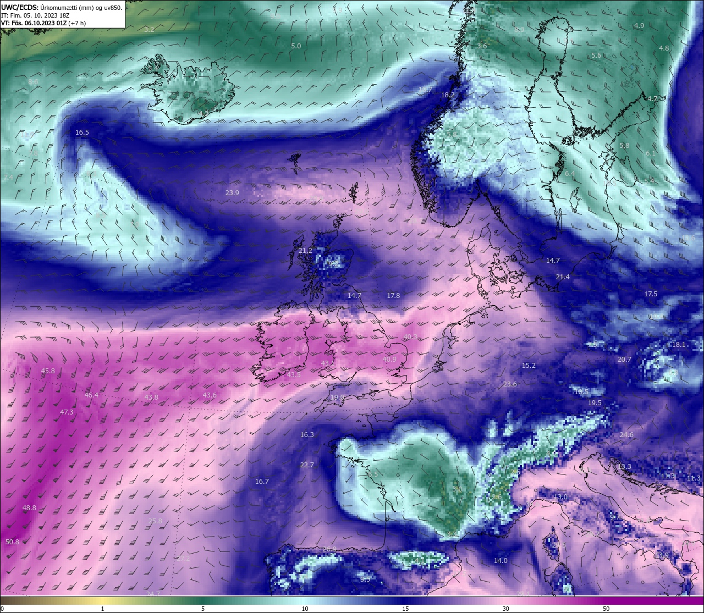Screen dimensions: 704x613
Task: Click the 23.6 value on the map
Action: (x=510, y=384)
